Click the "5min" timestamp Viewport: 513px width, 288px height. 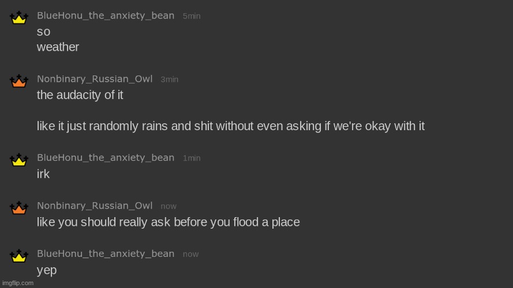click(x=192, y=16)
